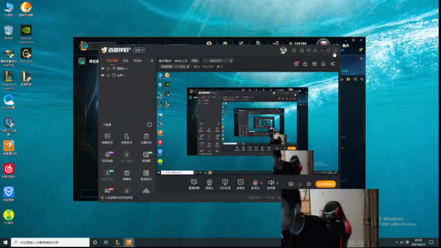The height and width of the screenshot is (248, 441).
Task: Open the settings gear in bottom bar
Action: pos(309,184)
